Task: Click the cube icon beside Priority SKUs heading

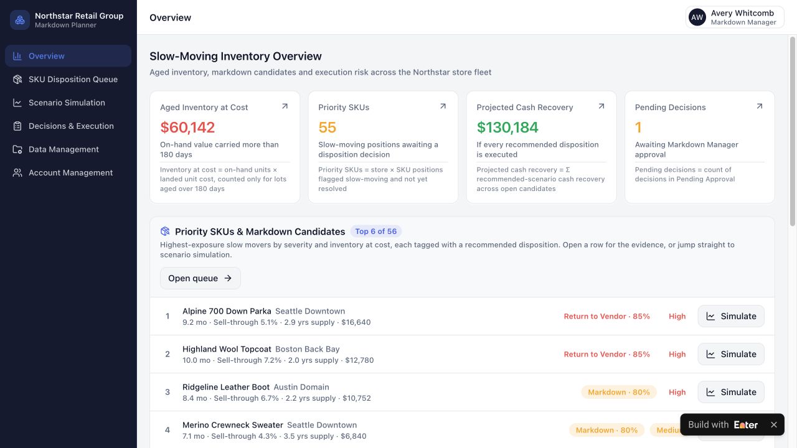Action: 165,231
